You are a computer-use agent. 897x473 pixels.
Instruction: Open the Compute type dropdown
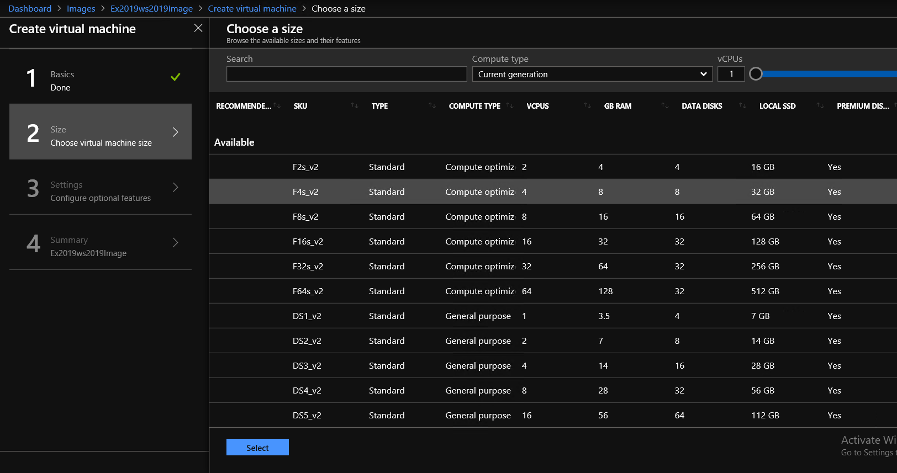point(592,74)
